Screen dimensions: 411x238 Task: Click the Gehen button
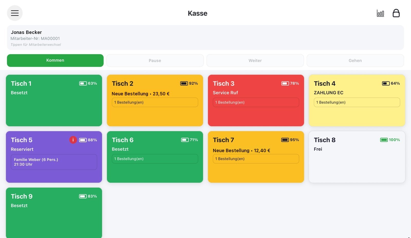click(355, 61)
